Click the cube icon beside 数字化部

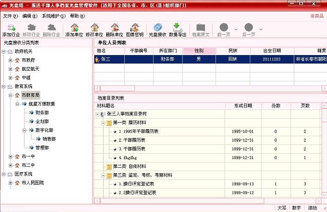(x=31, y=130)
